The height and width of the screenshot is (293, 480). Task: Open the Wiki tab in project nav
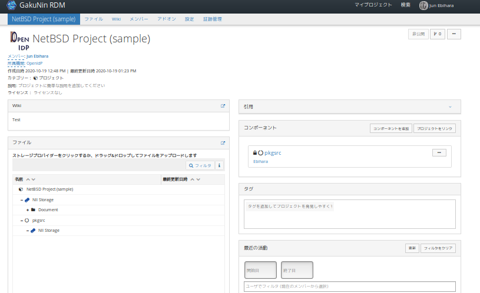click(x=117, y=19)
